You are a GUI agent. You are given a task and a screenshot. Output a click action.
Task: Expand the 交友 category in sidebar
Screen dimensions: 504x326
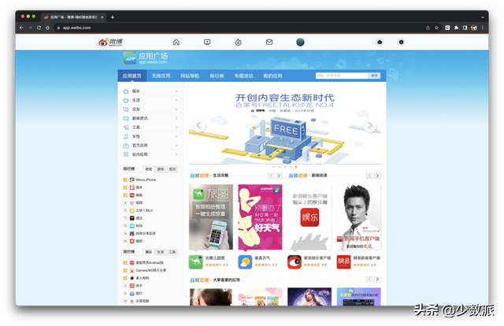tap(150, 109)
